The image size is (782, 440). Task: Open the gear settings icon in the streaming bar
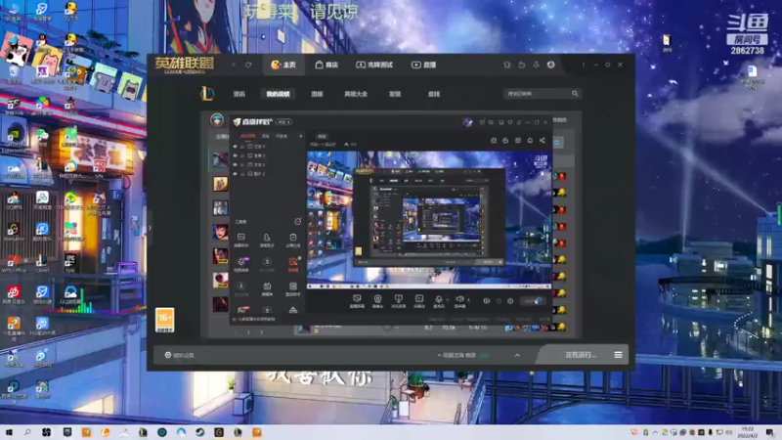pos(510,301)
